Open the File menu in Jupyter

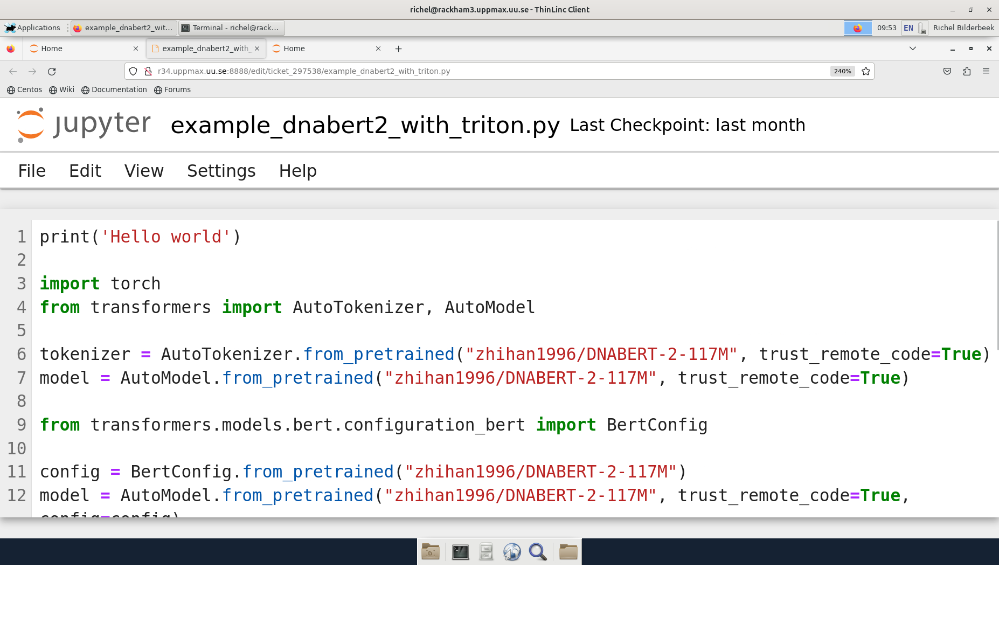click(x=32, y=170)
